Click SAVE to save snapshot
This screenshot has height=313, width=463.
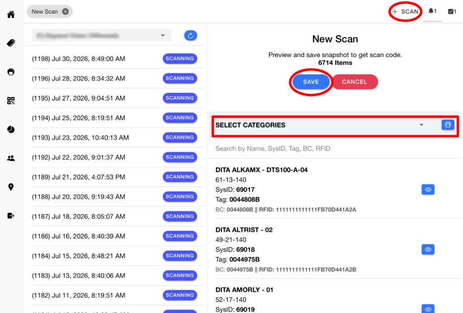(x=311, y=82)
